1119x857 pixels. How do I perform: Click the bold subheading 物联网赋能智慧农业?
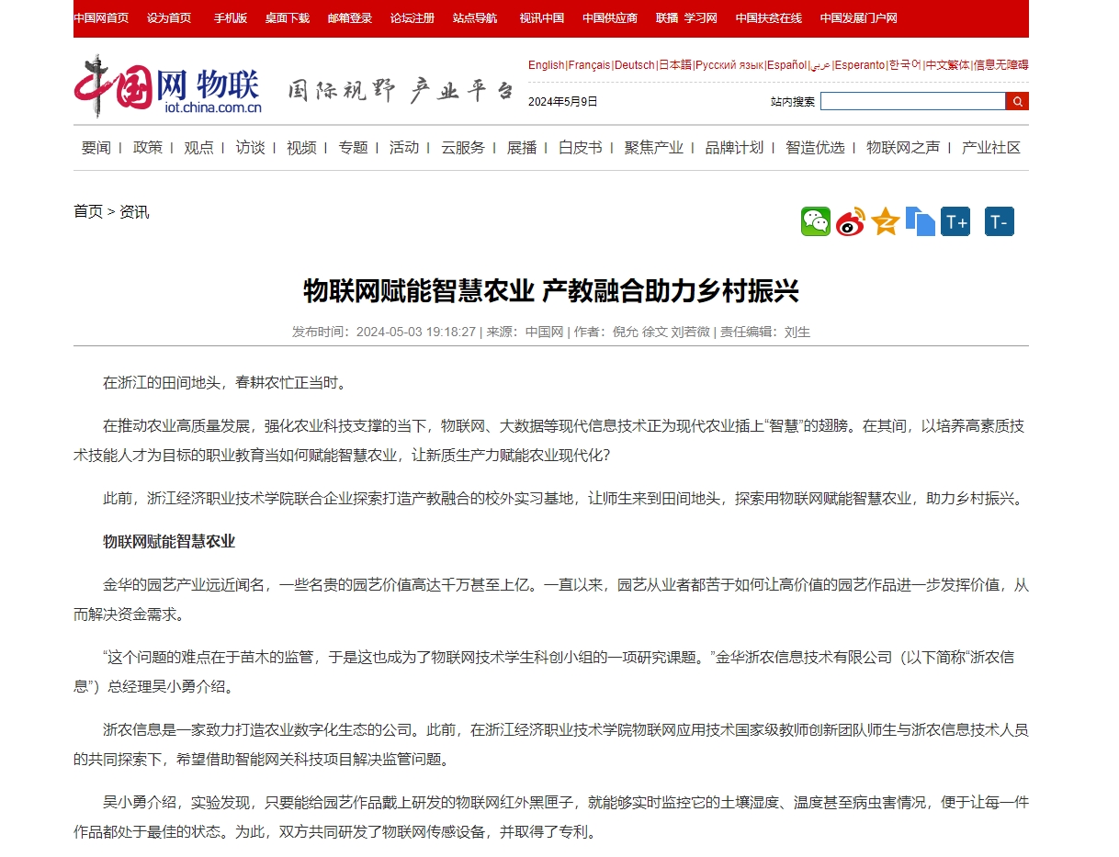coord(169,542)
